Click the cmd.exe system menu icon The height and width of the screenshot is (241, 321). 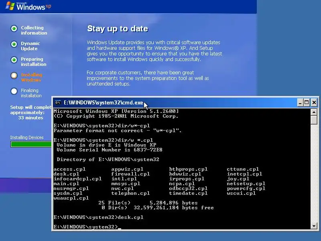[x=58, y=102]
